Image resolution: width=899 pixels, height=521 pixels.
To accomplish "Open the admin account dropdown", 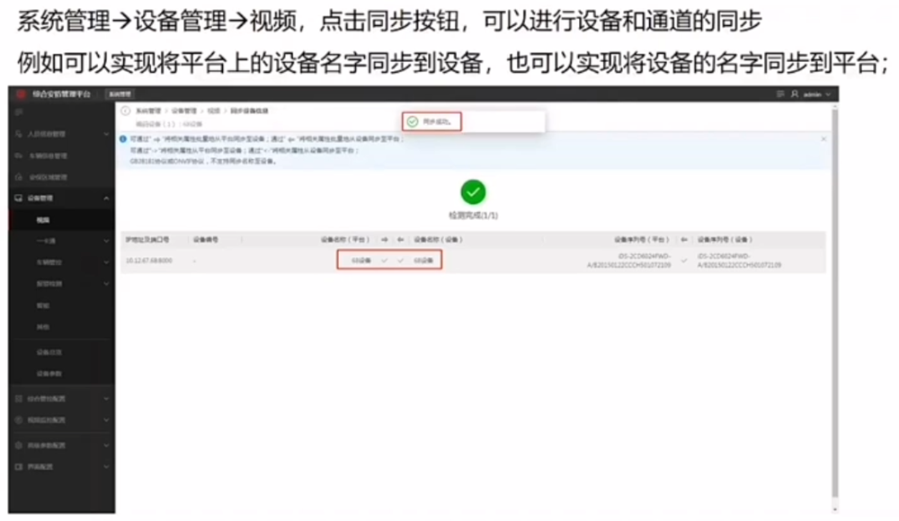I will click(816, 94).
